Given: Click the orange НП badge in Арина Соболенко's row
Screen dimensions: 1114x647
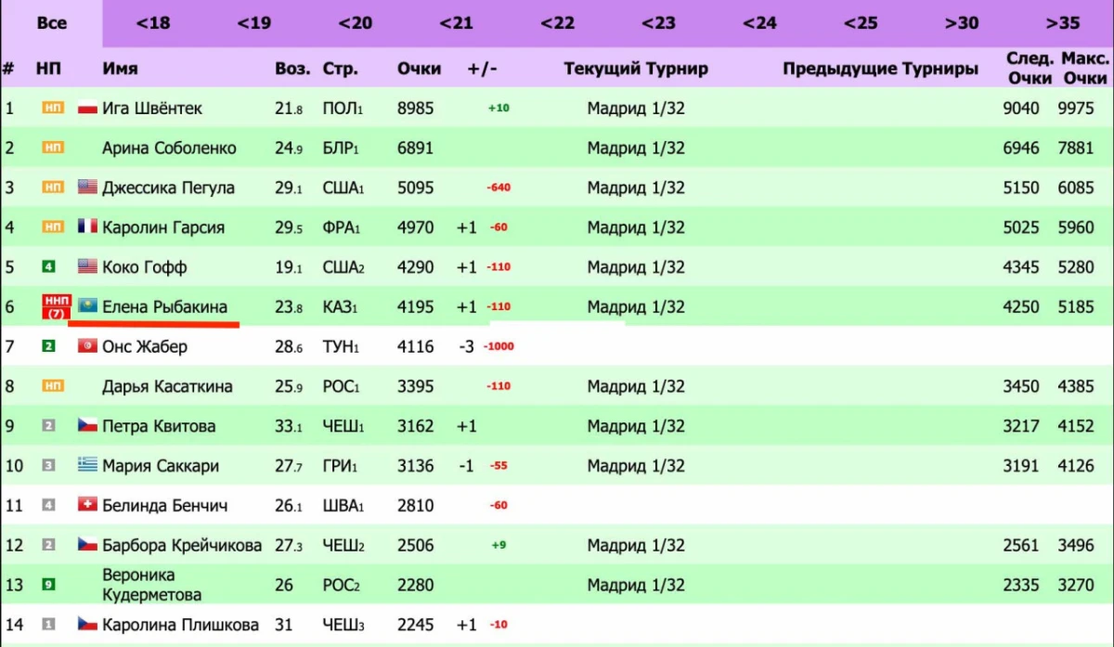Looking at the screenshot, I should pyautogui.click(x=53, y=149).
